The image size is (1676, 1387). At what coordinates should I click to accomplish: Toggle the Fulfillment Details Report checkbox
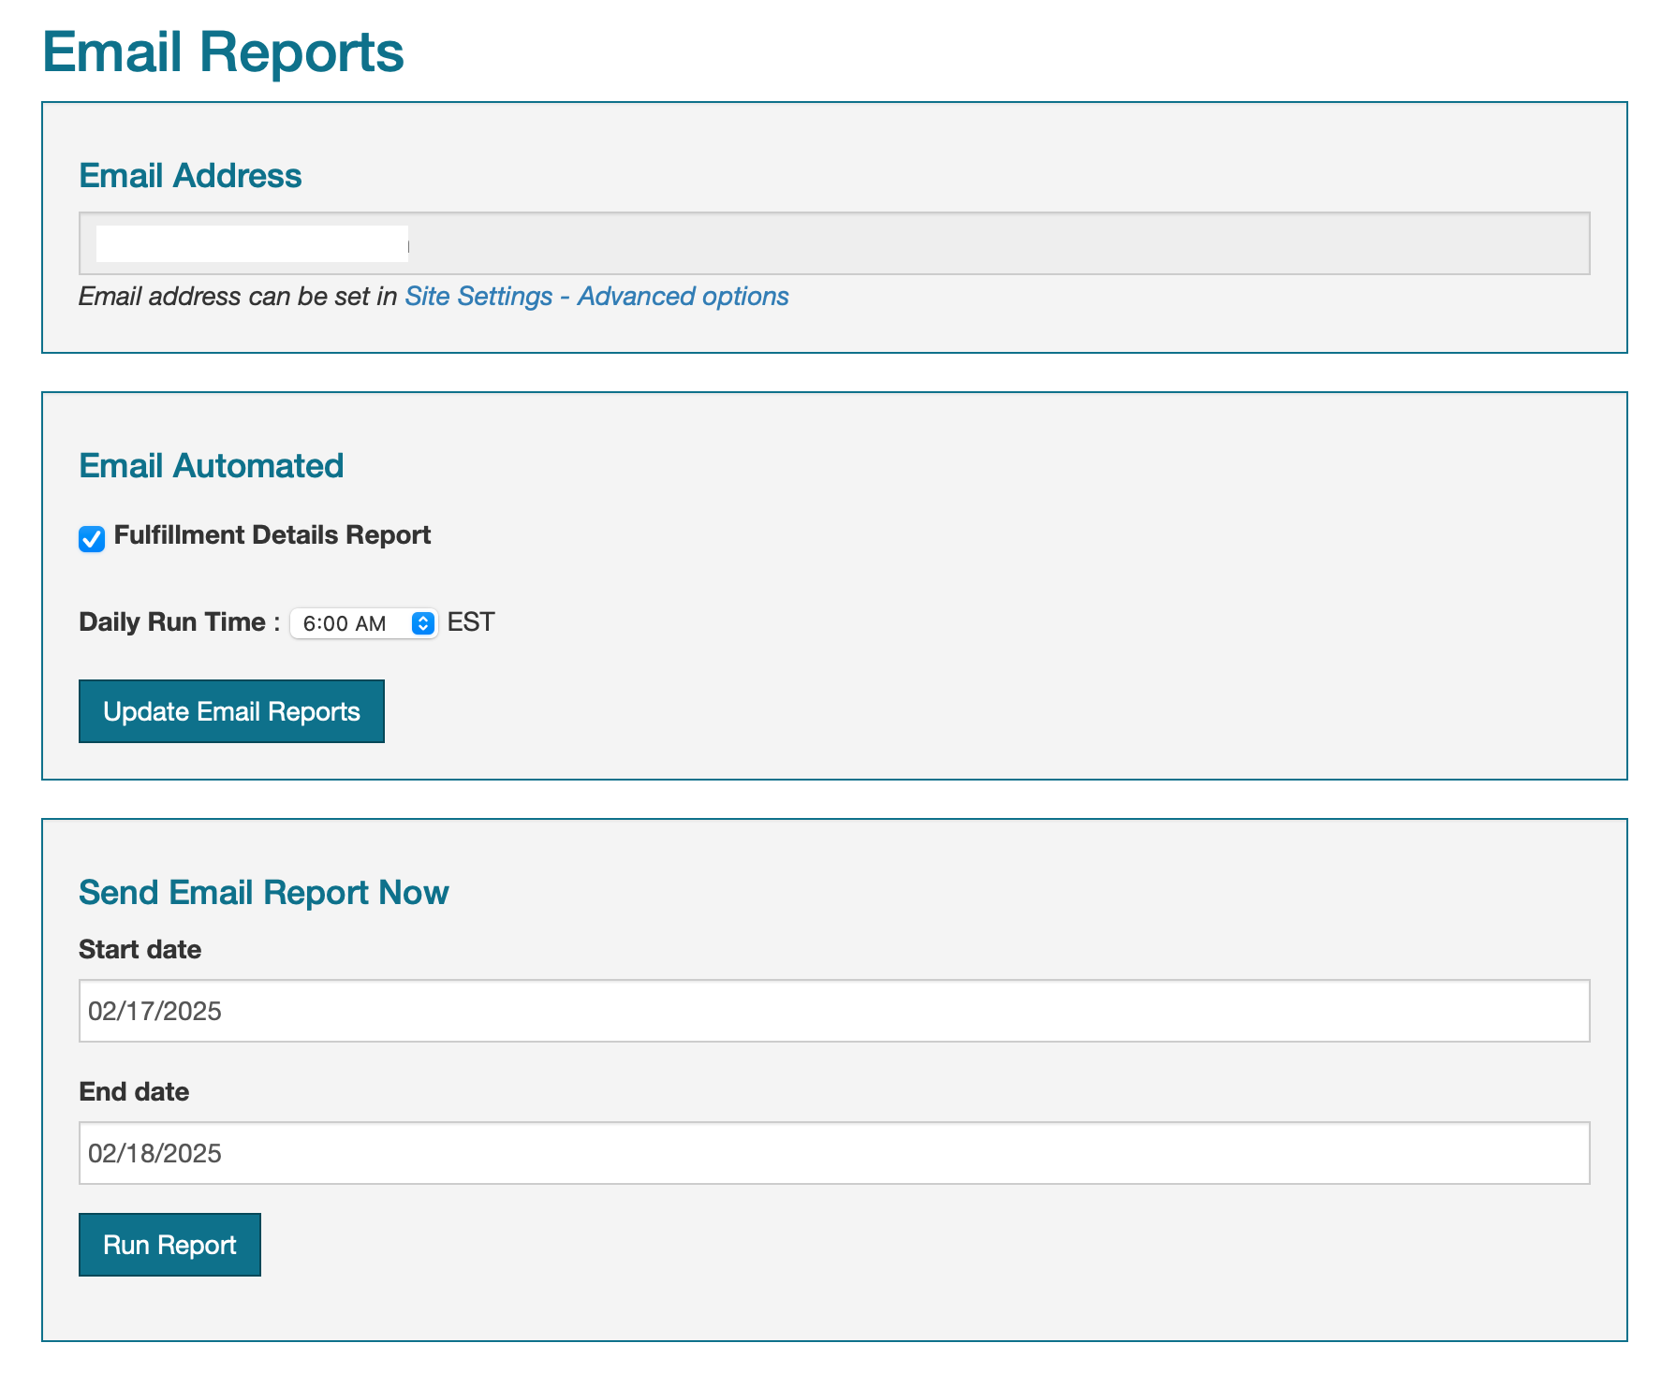tap(92, 539)
